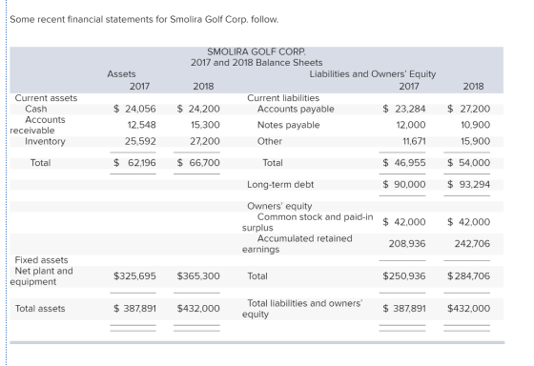Select the Owners' equity heading
The image size is (534, 366).
pos(279,206)
